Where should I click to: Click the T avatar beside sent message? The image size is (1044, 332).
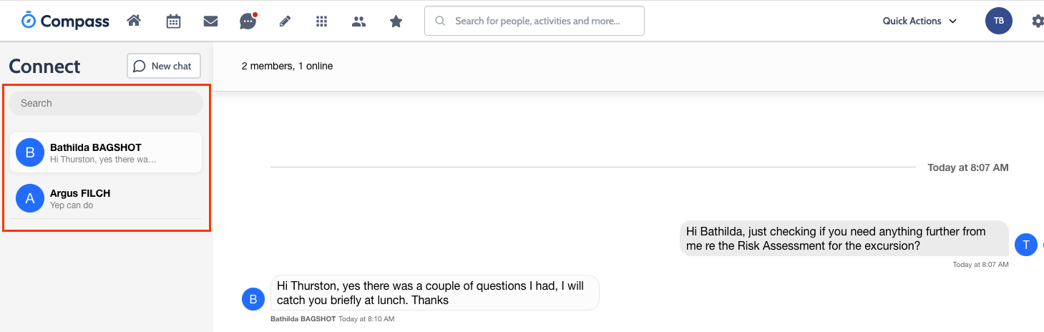(1025, 245)
